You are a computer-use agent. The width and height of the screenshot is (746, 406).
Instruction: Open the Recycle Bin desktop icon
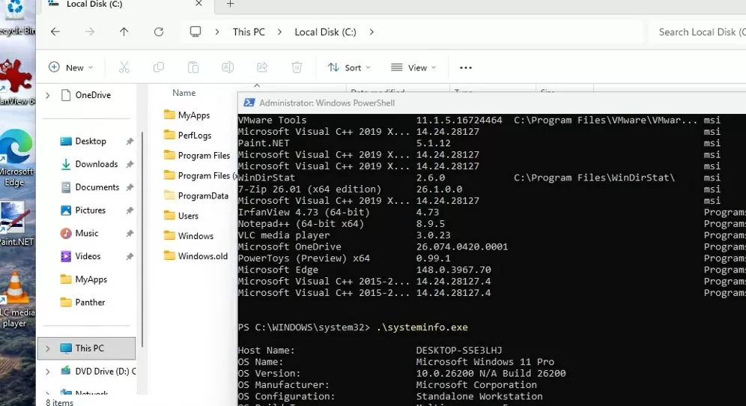[x=16, y=18]
